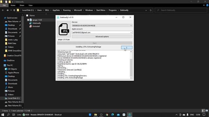
Task: Click the Name column header
Action: click(x=32, y=16)
